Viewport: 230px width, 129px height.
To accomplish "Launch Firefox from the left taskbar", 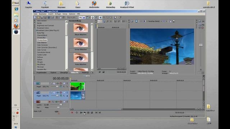I will tap(16, 26).
